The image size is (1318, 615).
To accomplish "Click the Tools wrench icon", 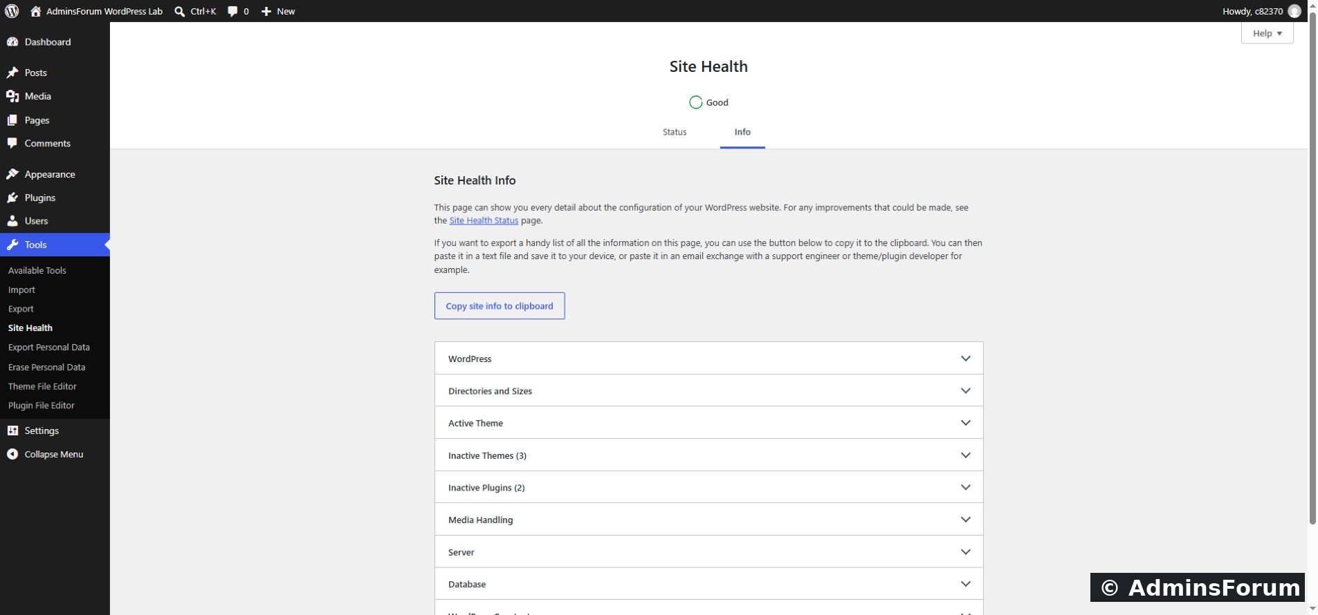I will [x=12, y=245].
